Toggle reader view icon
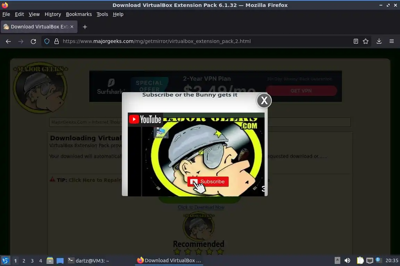400x266 pixels. pyautogui.click(x=356, y=41)
